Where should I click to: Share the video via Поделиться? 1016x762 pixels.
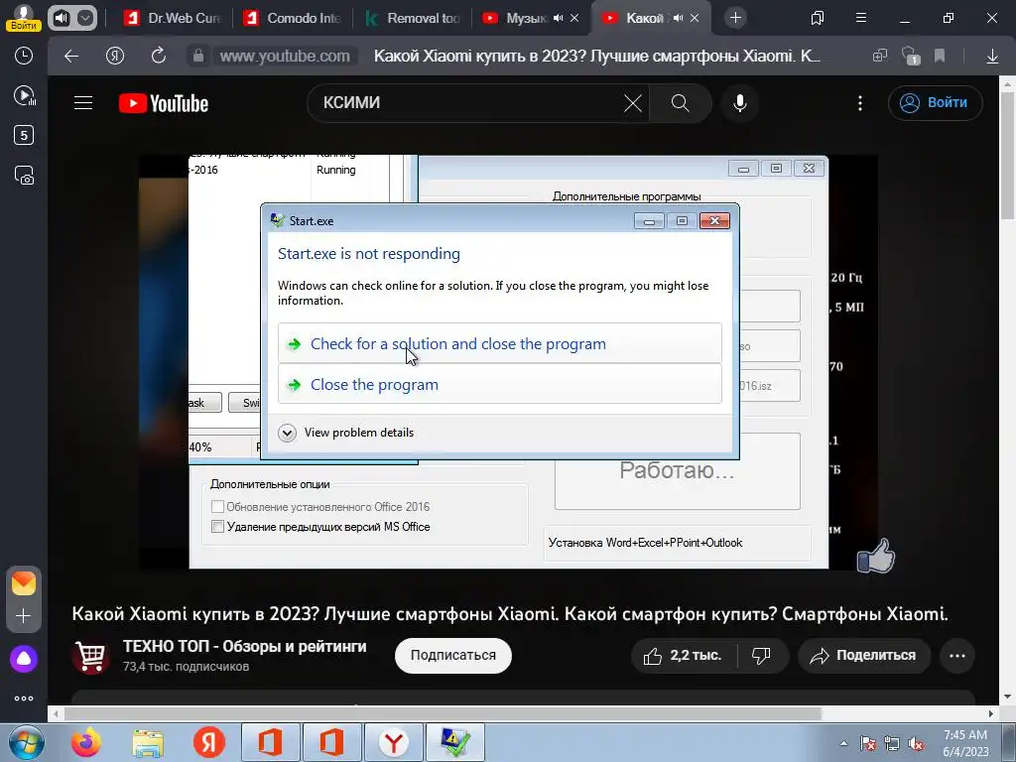[x=864, y=656]
